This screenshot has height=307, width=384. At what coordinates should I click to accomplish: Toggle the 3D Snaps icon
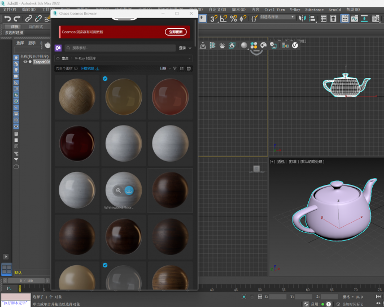[x=213, y=19]
